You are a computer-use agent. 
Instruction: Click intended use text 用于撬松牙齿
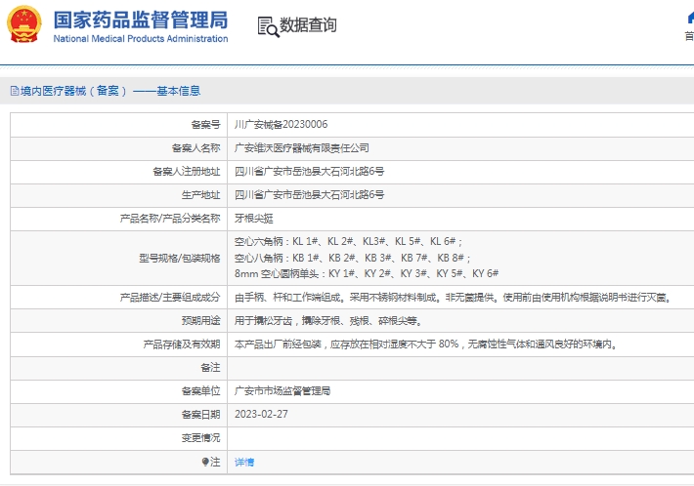point(328,321)
